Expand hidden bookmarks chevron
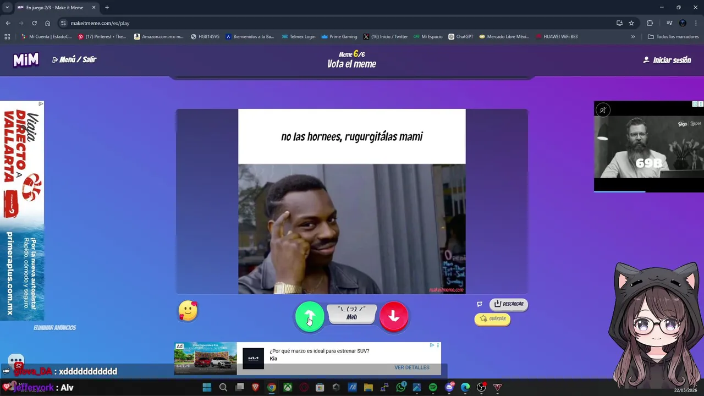The height and width of the screenshot is (396, 704). click(x=633, y=37)
